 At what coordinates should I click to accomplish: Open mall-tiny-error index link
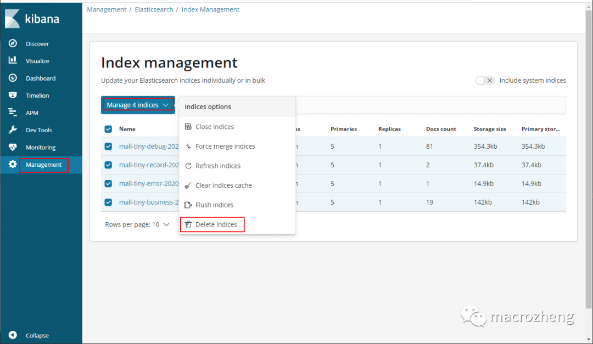coord(149,183)
